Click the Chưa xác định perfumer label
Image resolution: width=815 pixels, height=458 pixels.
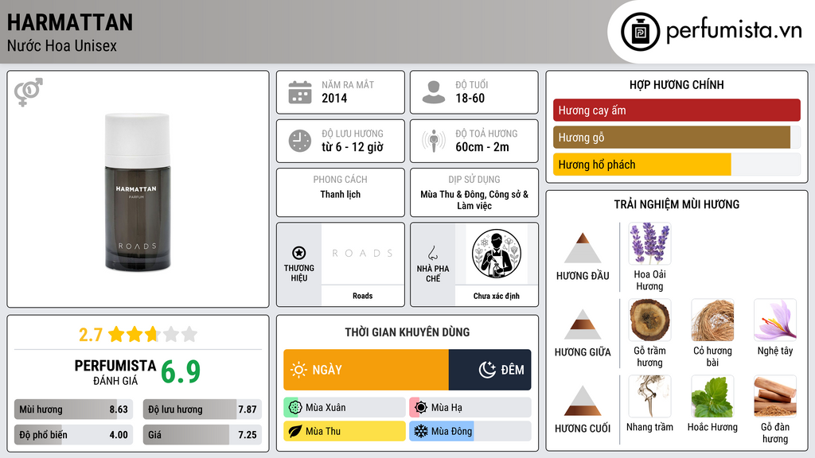pos(497,296)
